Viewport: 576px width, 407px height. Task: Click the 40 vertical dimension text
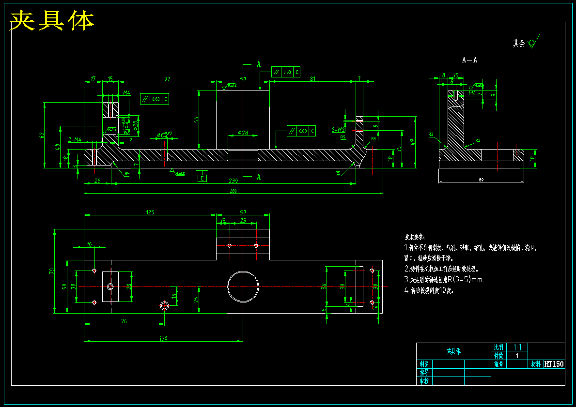pyautogui.click(x=57, y=147)
